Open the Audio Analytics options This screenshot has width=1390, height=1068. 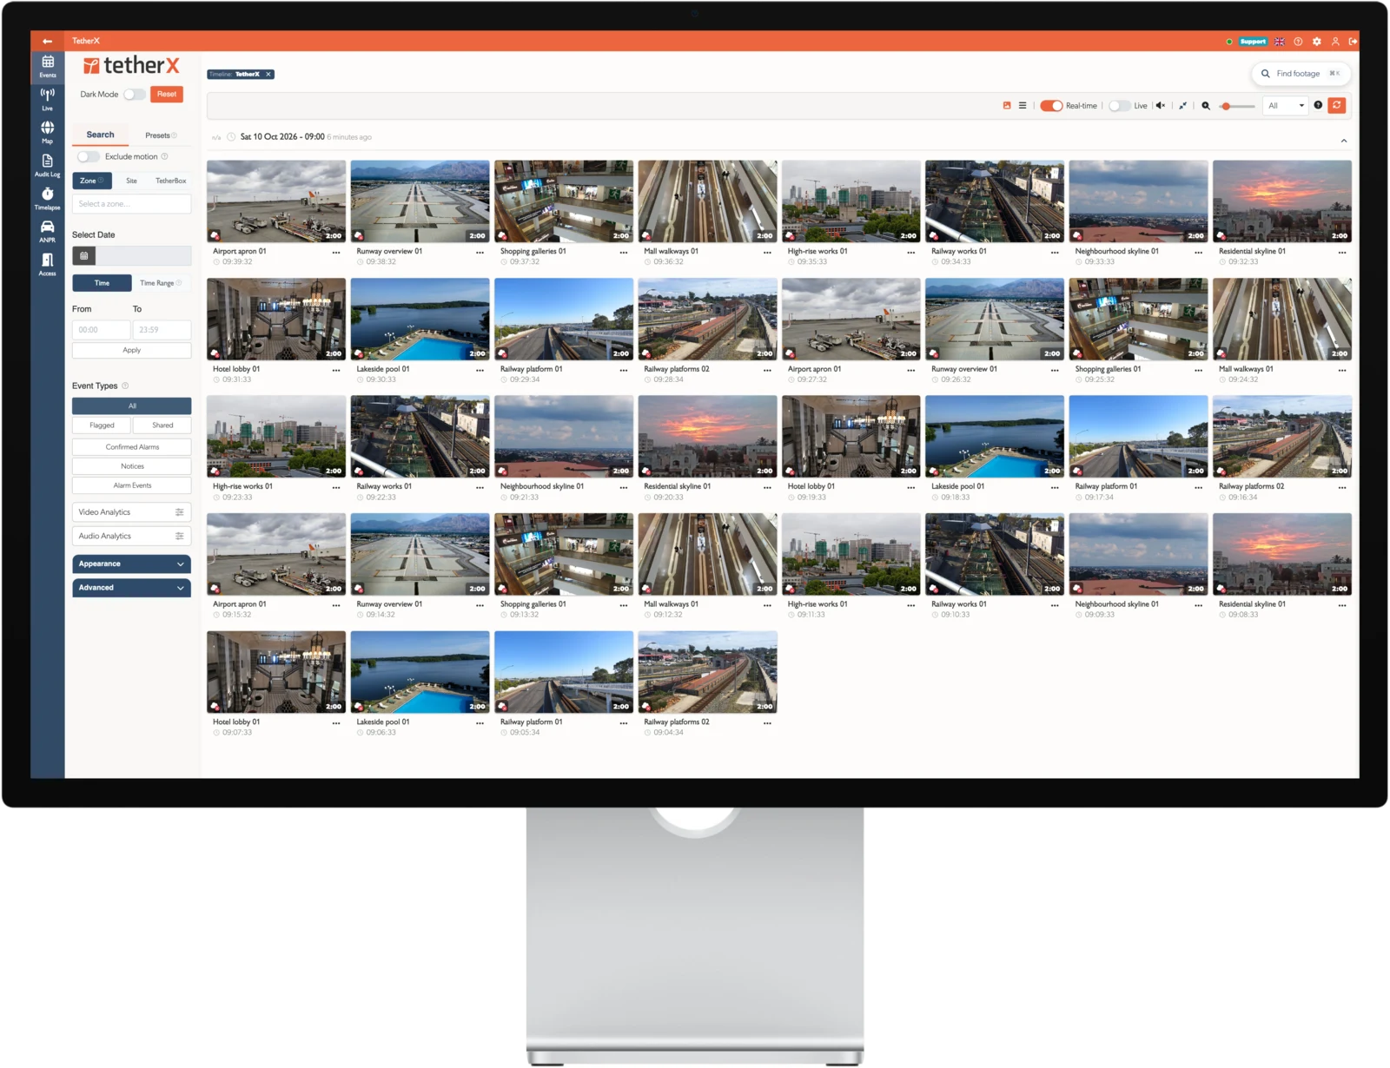click(x=131, y=536)
